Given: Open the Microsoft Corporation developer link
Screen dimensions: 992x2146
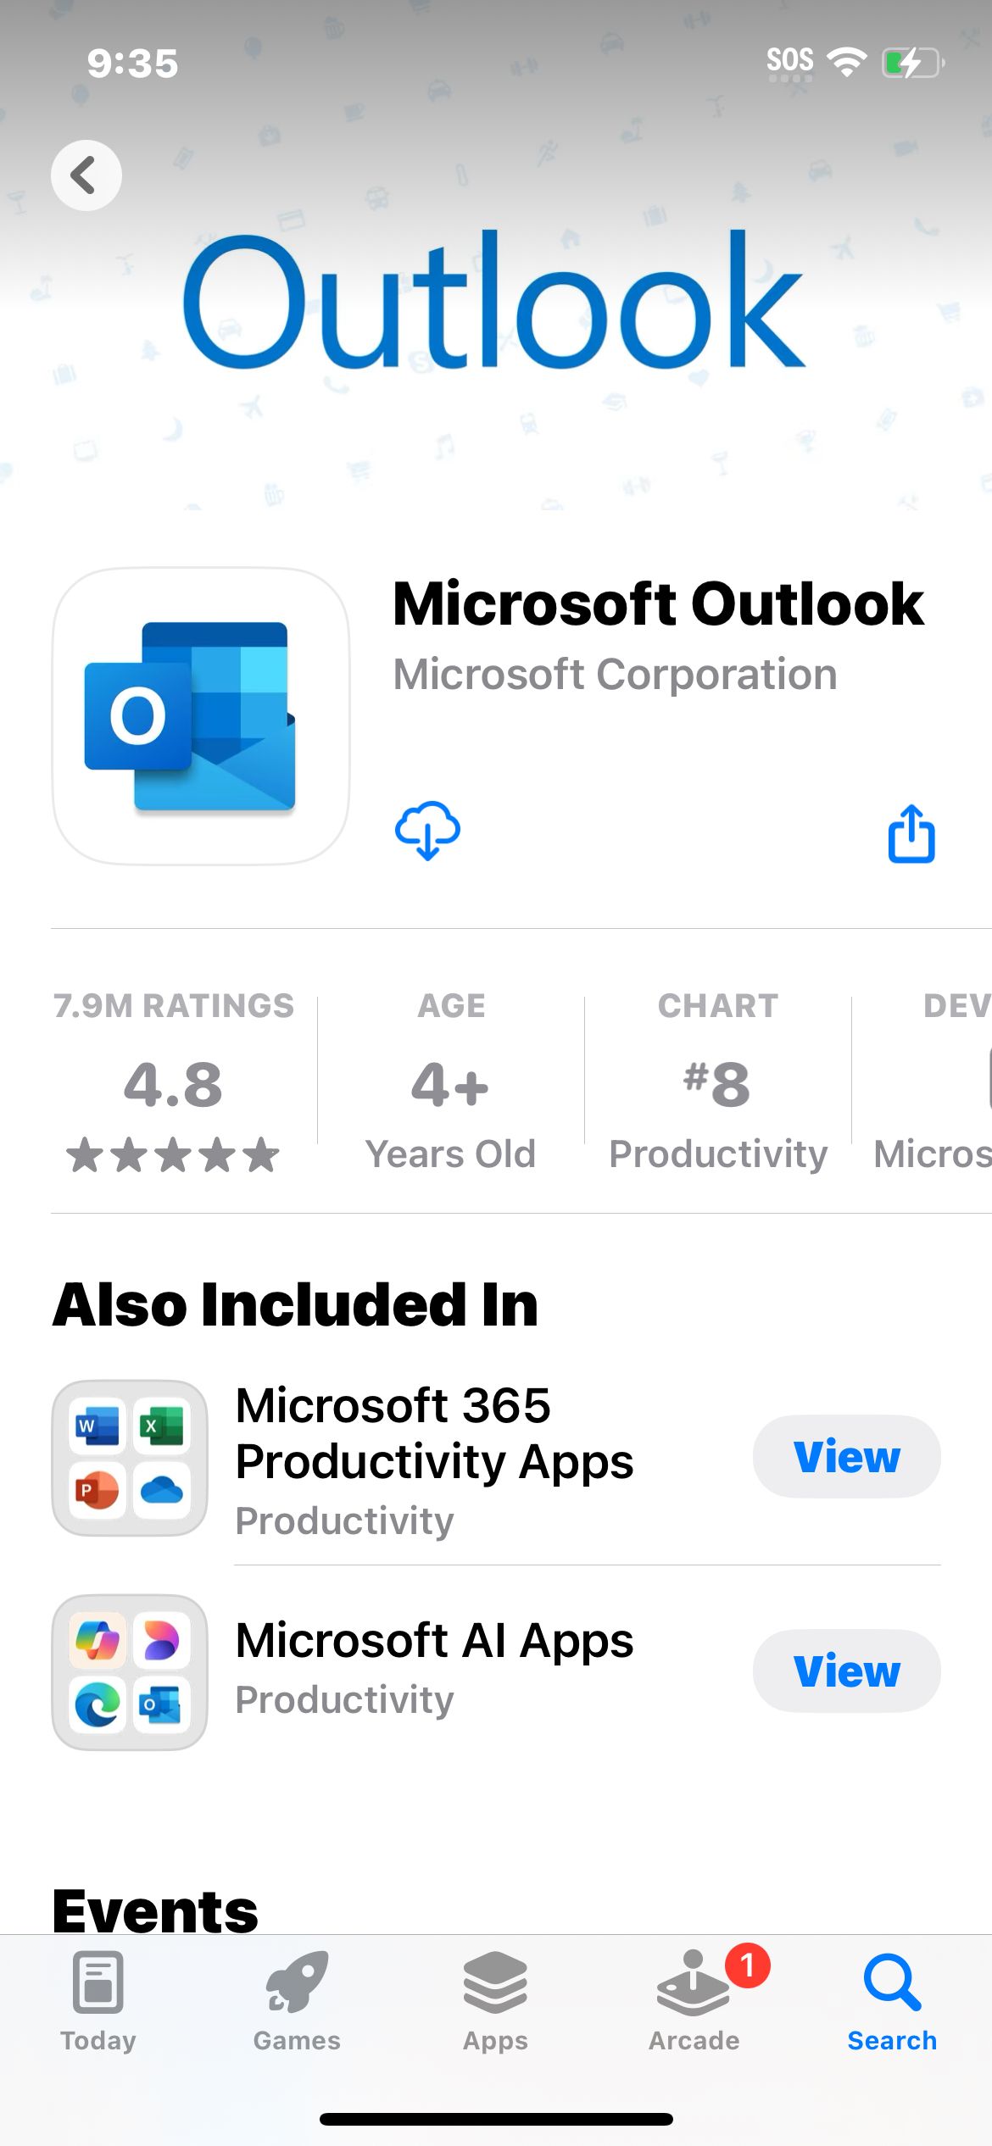Looking at the screenshot, I should click(616, 675).
